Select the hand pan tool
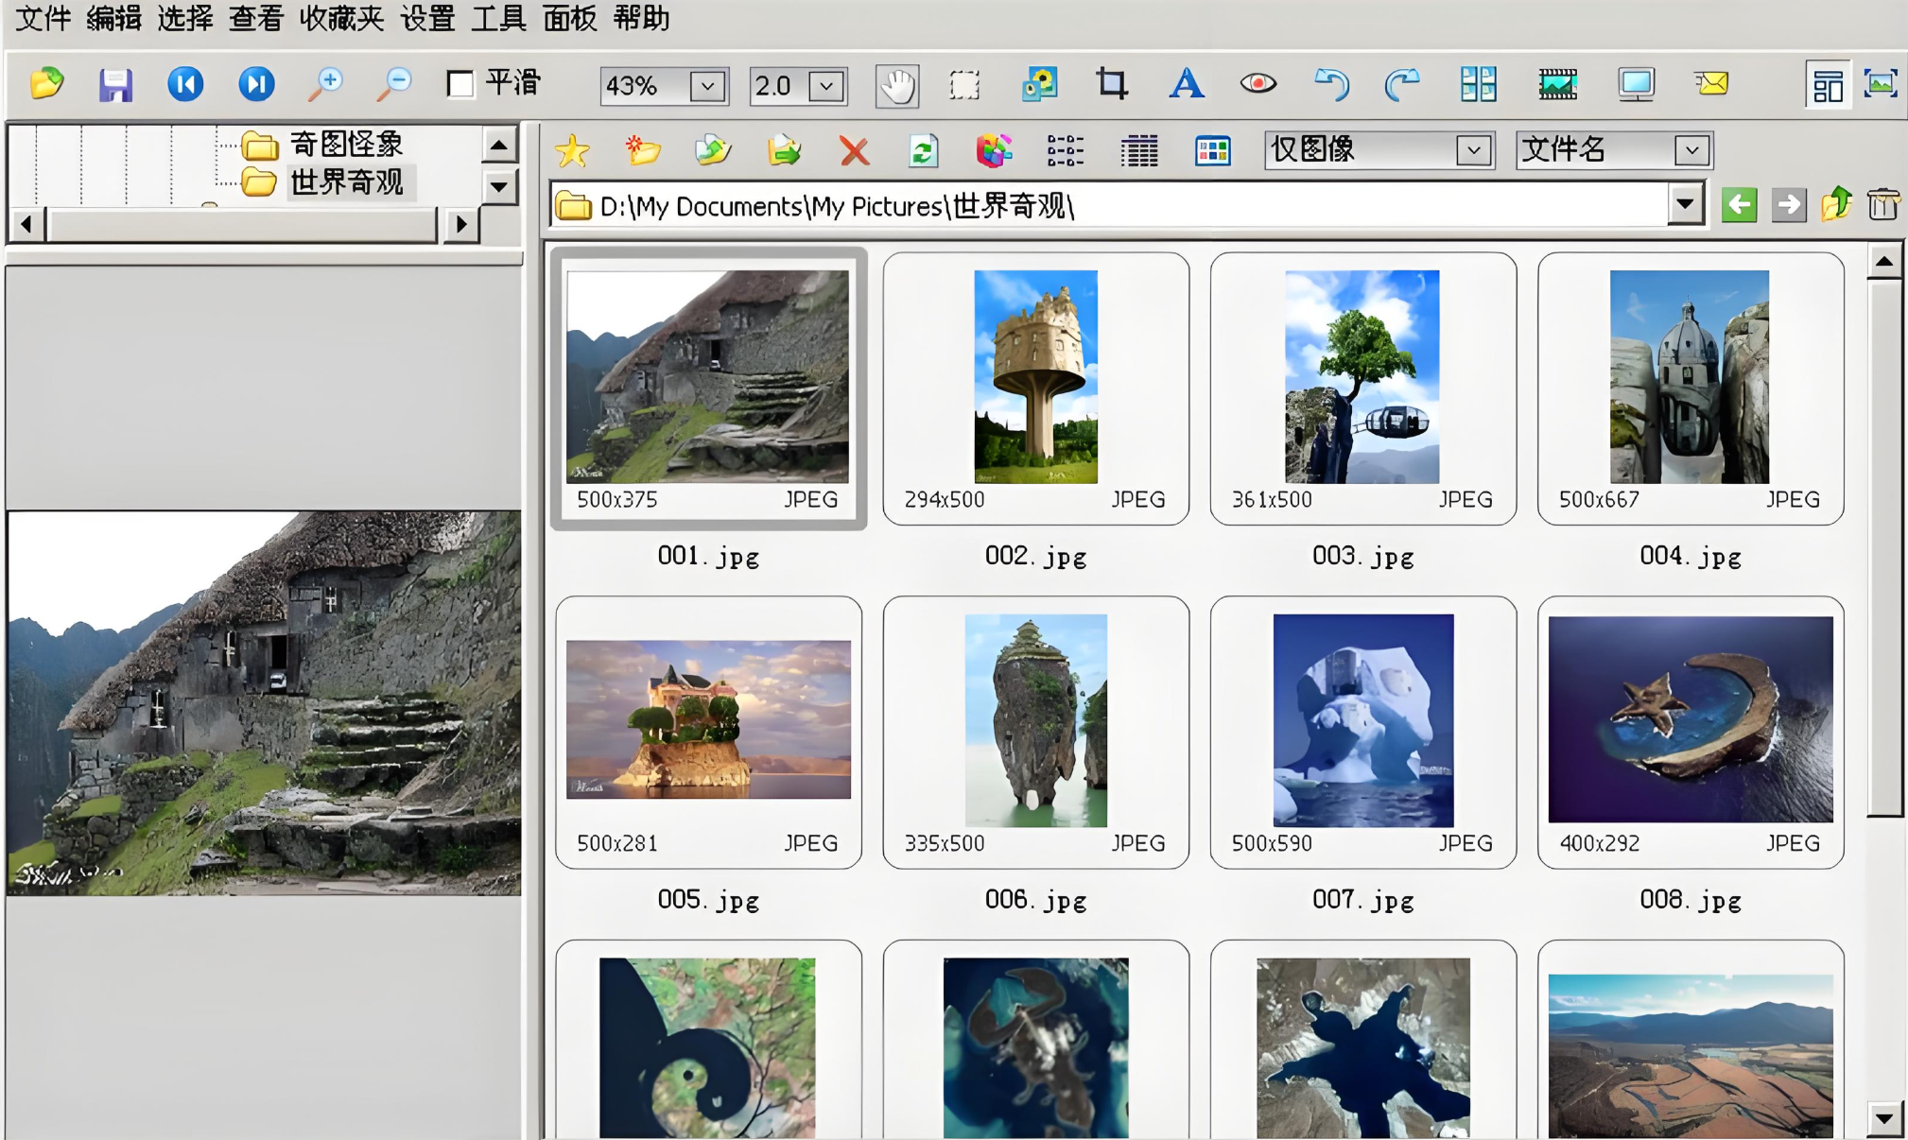Viewport: 1908px width, 1140px height. (x=896, y=87)
